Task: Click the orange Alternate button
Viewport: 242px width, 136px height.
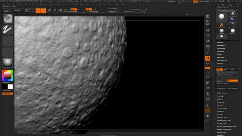Action: [x=8, y=93]
